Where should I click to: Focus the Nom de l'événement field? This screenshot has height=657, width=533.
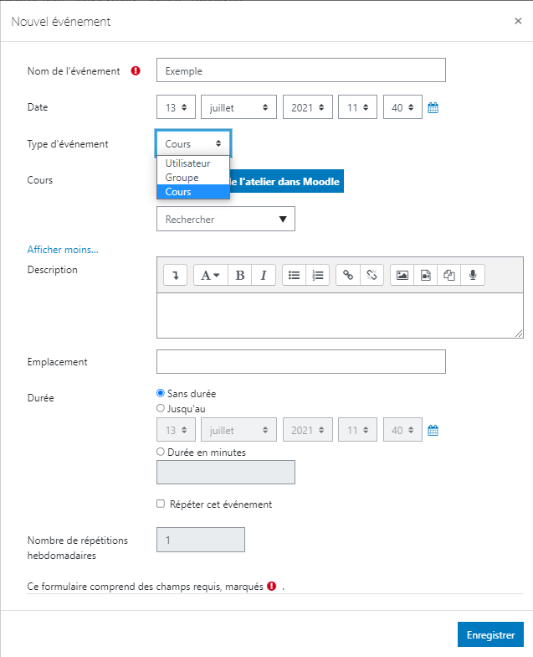301,70
